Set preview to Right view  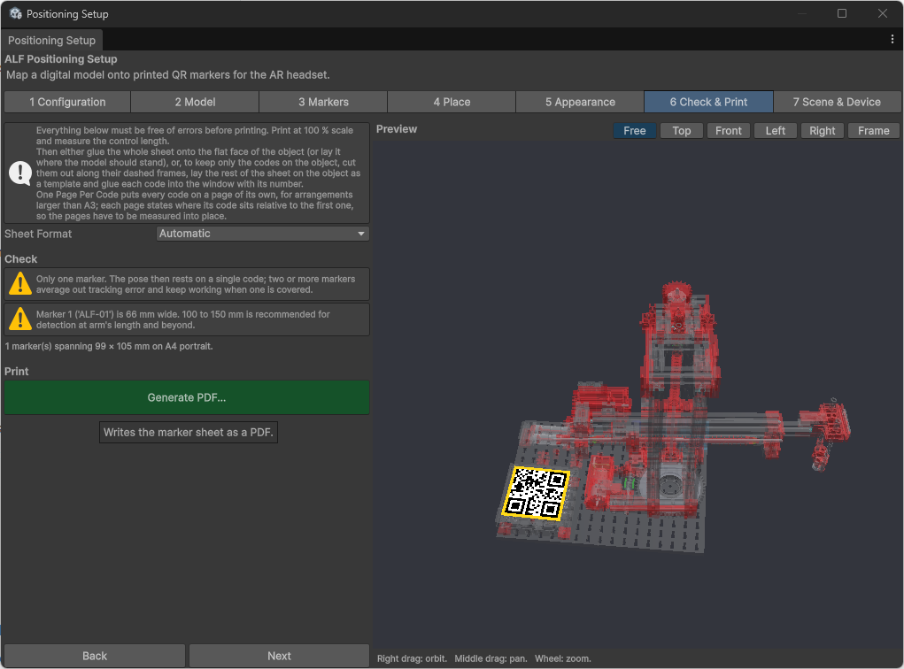(823, 131)
